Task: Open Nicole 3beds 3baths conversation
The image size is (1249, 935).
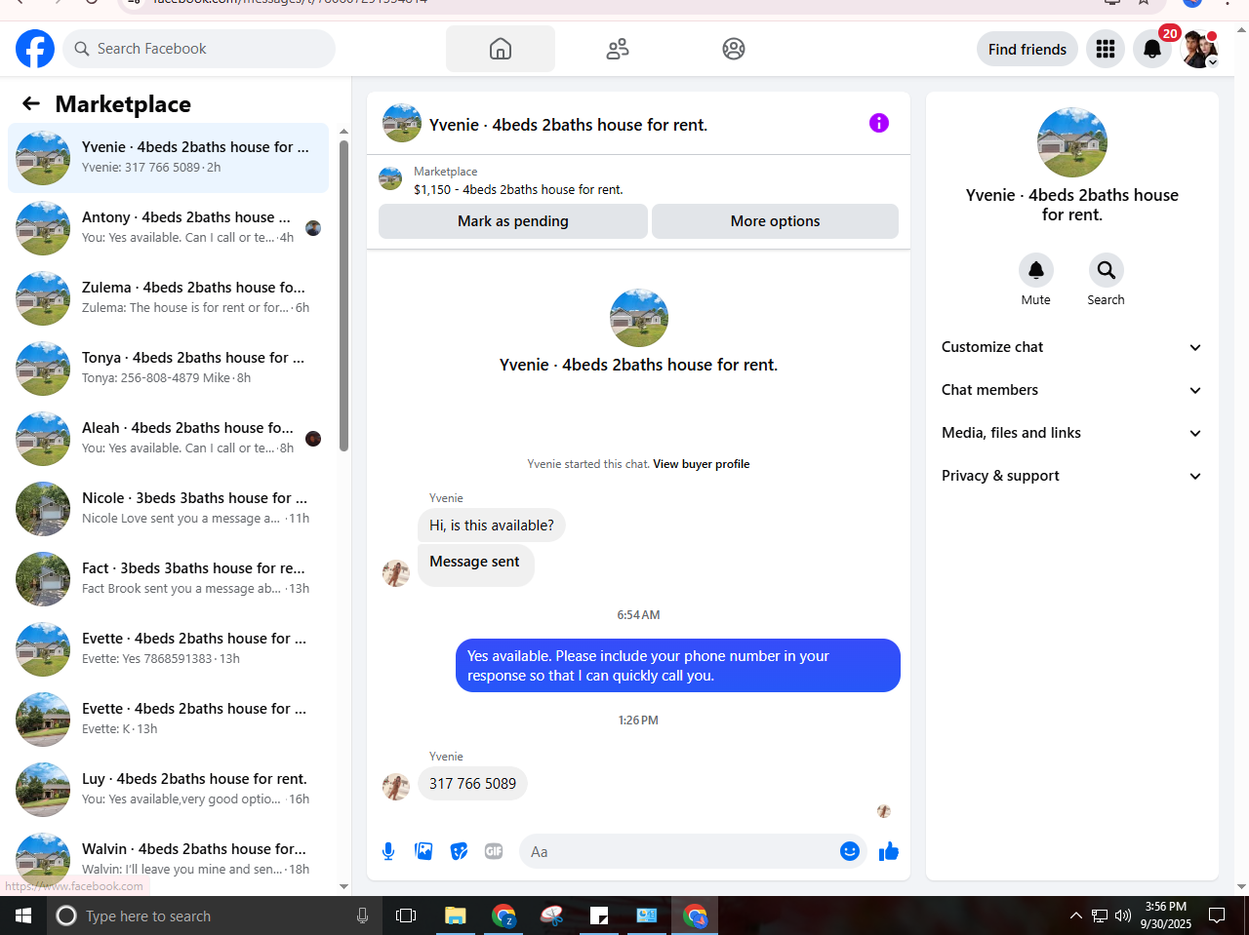Action: (168, 509)
